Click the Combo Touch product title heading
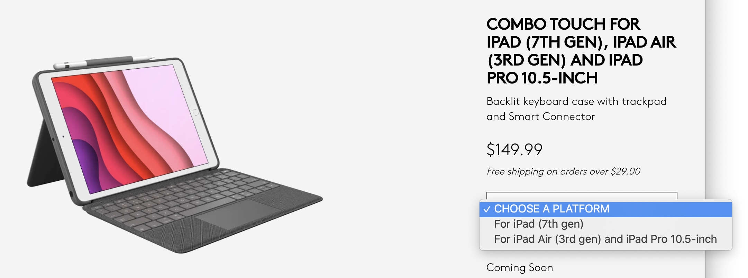Viewport: 748px width, 278px height. point(581,51)
